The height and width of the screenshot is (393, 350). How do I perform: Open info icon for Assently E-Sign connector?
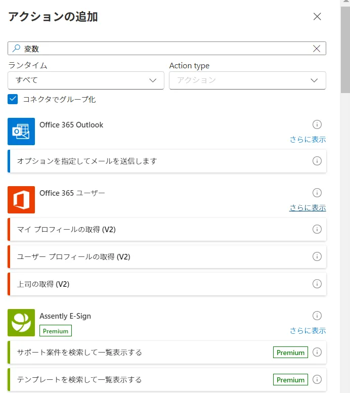[x=317, y=316]
